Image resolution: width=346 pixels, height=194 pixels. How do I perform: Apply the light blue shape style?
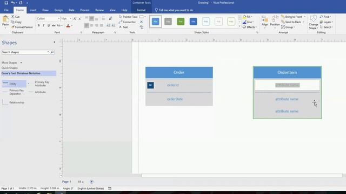click(156, 22)
